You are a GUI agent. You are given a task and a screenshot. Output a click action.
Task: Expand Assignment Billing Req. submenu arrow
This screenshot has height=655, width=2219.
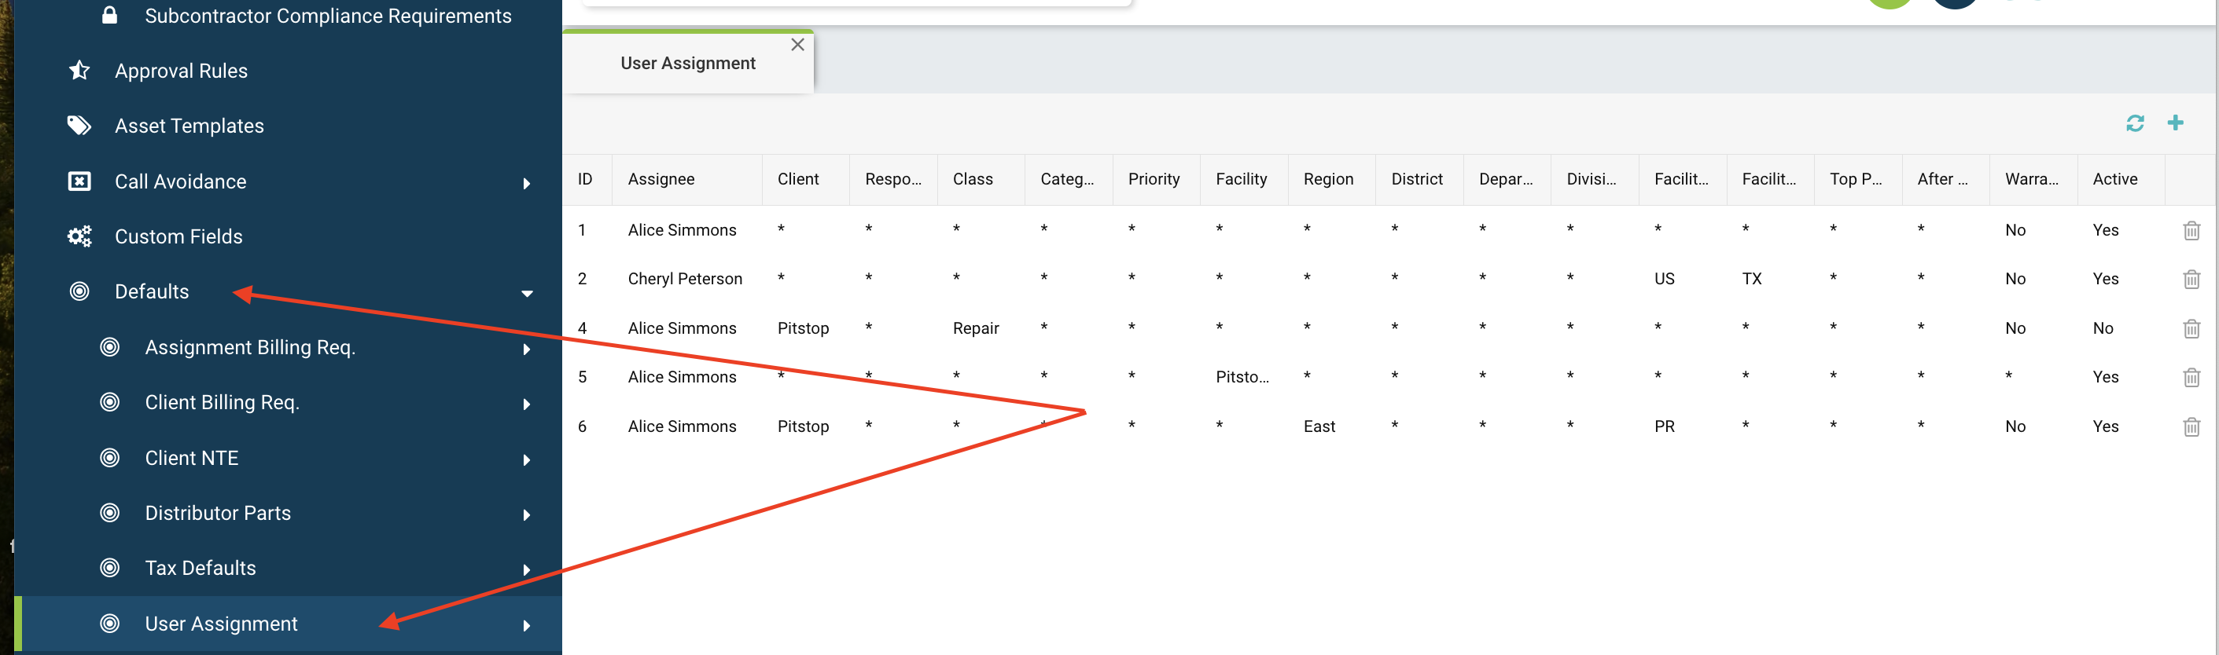pyautogui.click(x=526, y=349)
